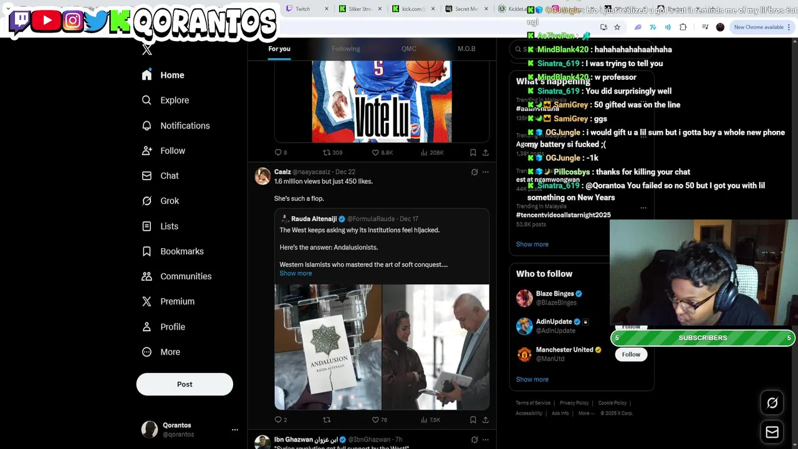
Task: Open Caalz profile avatar
Action: click(x=262, y=176)
